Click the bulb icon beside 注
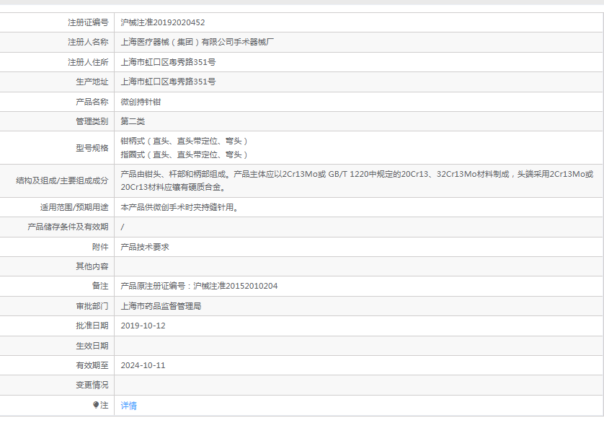This screenshot has height=423, width=604. [96, 405]
